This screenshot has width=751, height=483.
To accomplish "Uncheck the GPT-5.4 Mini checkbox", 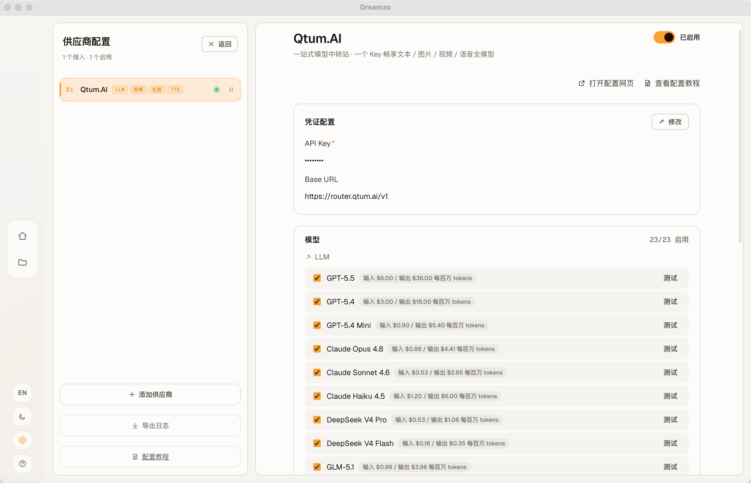I will tap(317, 325).
